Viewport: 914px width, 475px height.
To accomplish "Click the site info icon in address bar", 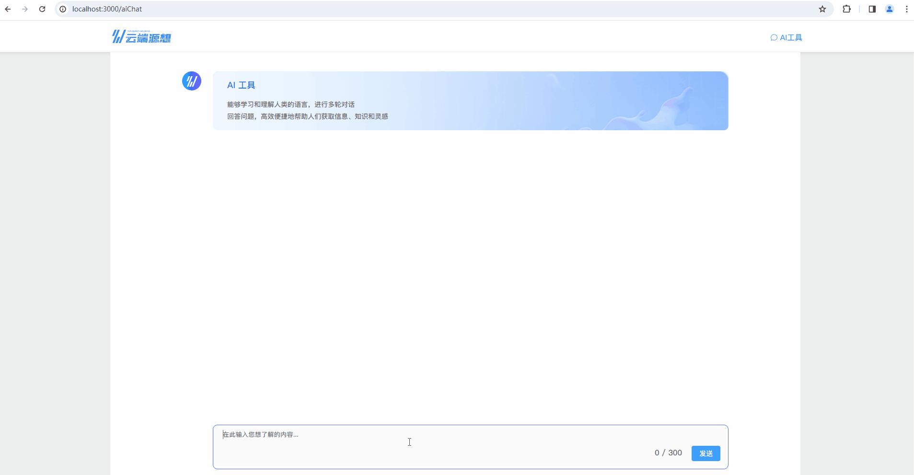I will point(63,9).
